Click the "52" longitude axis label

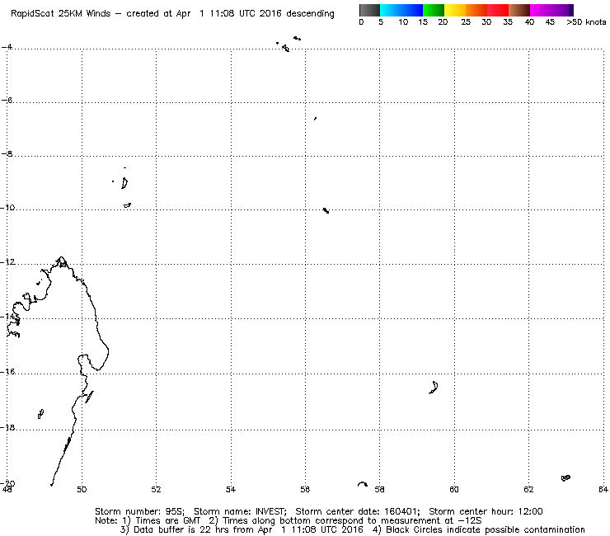tap(156, 490)
